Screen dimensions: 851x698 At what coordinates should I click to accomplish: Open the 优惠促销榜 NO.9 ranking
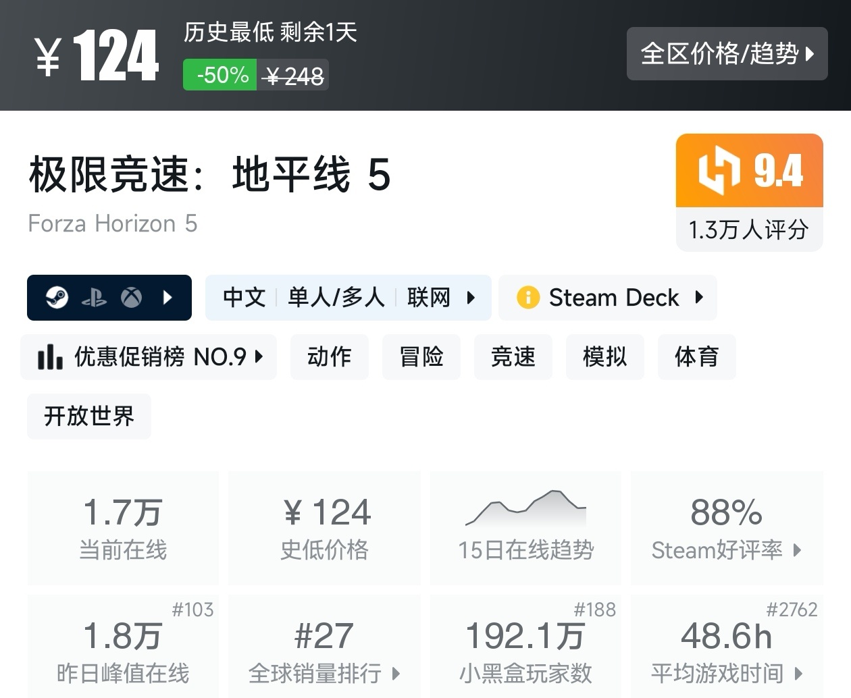[x=149, y=357]
